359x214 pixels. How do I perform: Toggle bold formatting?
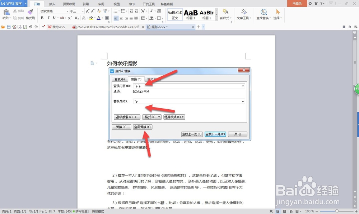pyautogui.click(x=42, y=18)
